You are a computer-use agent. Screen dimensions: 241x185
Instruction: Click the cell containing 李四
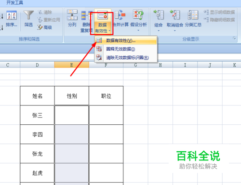37,134
